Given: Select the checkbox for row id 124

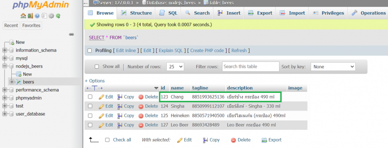Looking at the screenshot, I should click(90, 106).
